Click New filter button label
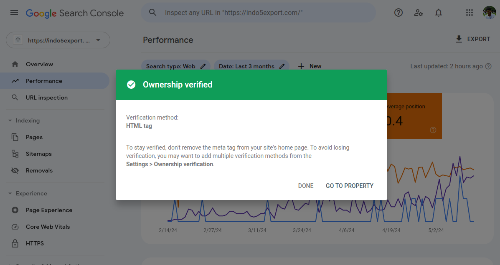This screenshot has width=500, height=265. (x=315, y=66)
